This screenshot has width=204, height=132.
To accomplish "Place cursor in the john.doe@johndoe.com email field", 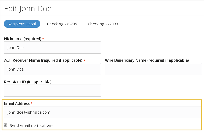I will tap(102, 112).
